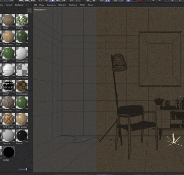Image resolution: width=184 pixels, height=175 pixels.
Task: Pick the Passepartout white material
Action: [22, 53]
